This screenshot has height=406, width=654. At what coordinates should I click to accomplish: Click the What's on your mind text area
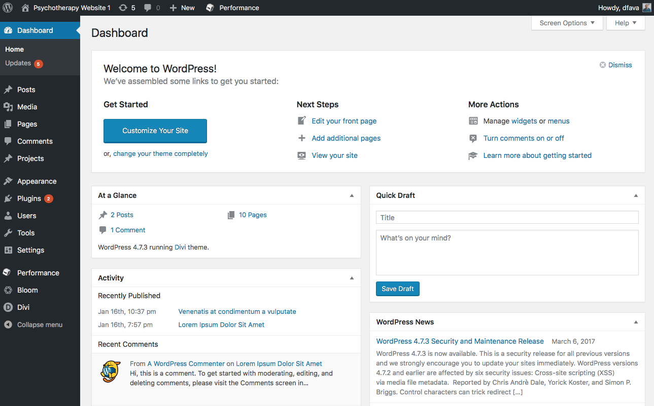click(507, 253)
